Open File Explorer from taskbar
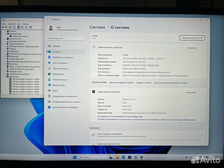Image resolution: width=224 pixels, height=168 pixels. point(118,157)
